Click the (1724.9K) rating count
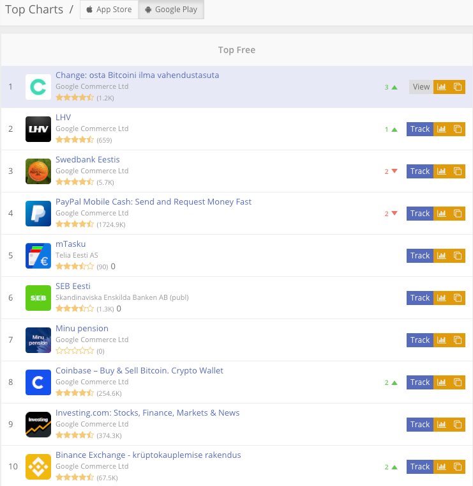Screen dimensions: 473x486 tap(110, 224)
